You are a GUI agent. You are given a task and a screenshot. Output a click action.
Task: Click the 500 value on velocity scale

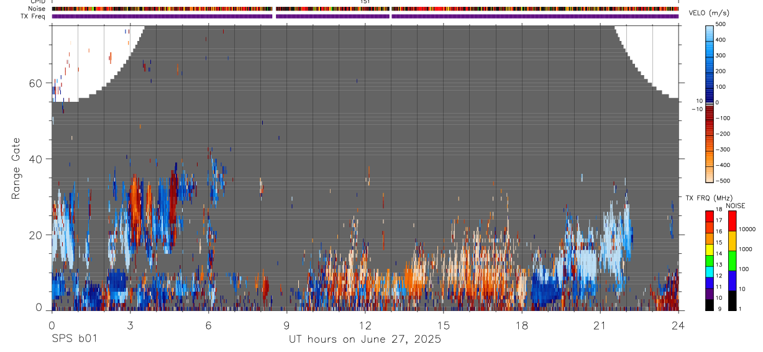[720, 24]
